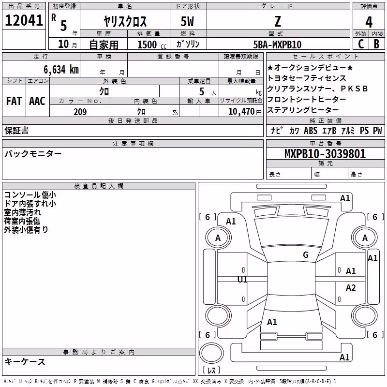Click the 事務局よりご案内 header
The height and width of the screenshot is (387, 387).
(99, 352)
